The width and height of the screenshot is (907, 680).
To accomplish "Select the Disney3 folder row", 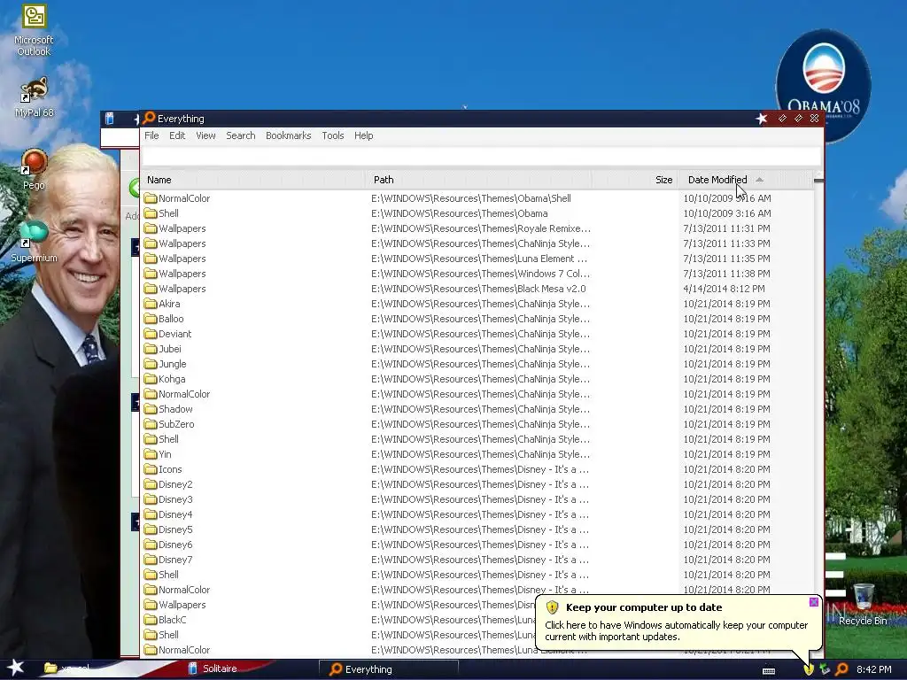I will (x=477, y=499).
